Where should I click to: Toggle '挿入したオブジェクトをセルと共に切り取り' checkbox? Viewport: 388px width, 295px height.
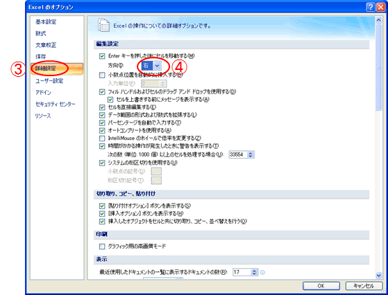(x=102, y=222)
